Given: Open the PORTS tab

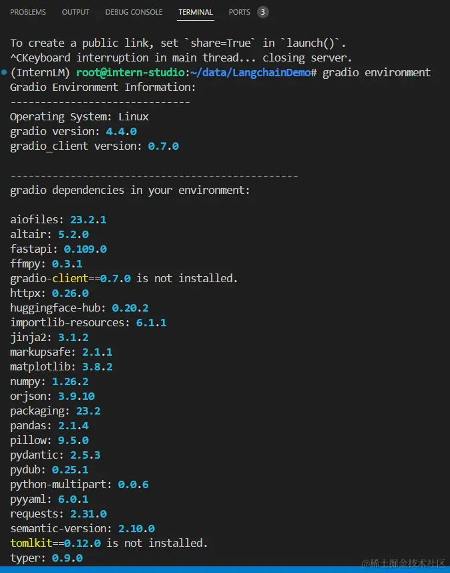Looking at the screenshot, I should point(240,12).
